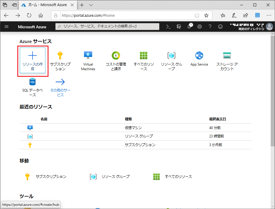Share this page

coord(246,15)
